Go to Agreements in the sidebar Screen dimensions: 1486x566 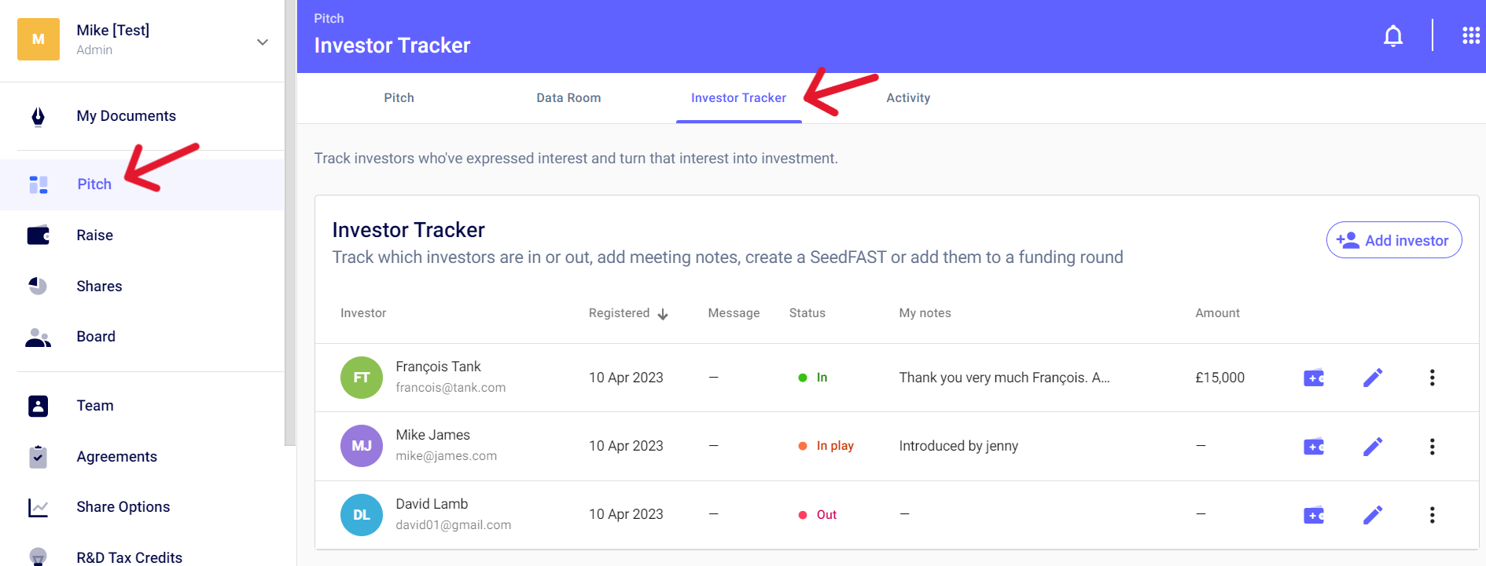click(x=116, y=457)
